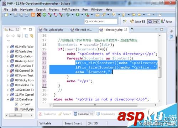Click the Navigator horizontal scrollbar thumb
The height and width of the screenshot is (128, 178).
(x=15, y=115)
